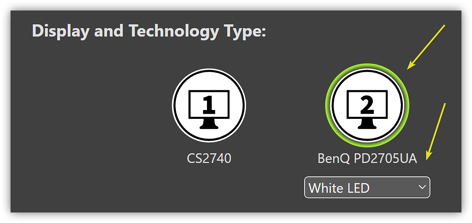Select the display 2 monitor icon

tap(367, 105)
